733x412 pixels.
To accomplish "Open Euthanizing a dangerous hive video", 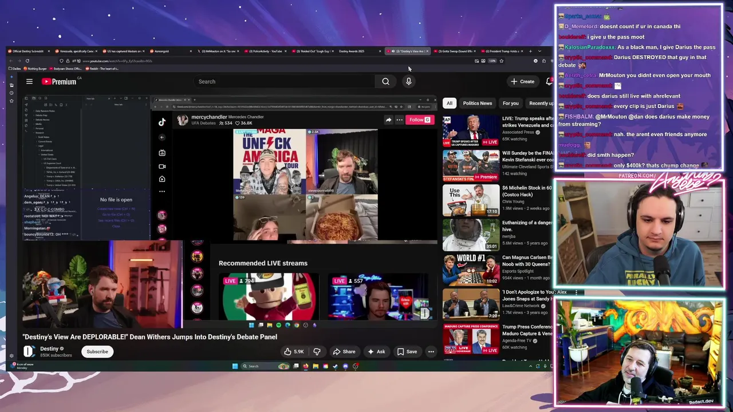I will [471, 235].
